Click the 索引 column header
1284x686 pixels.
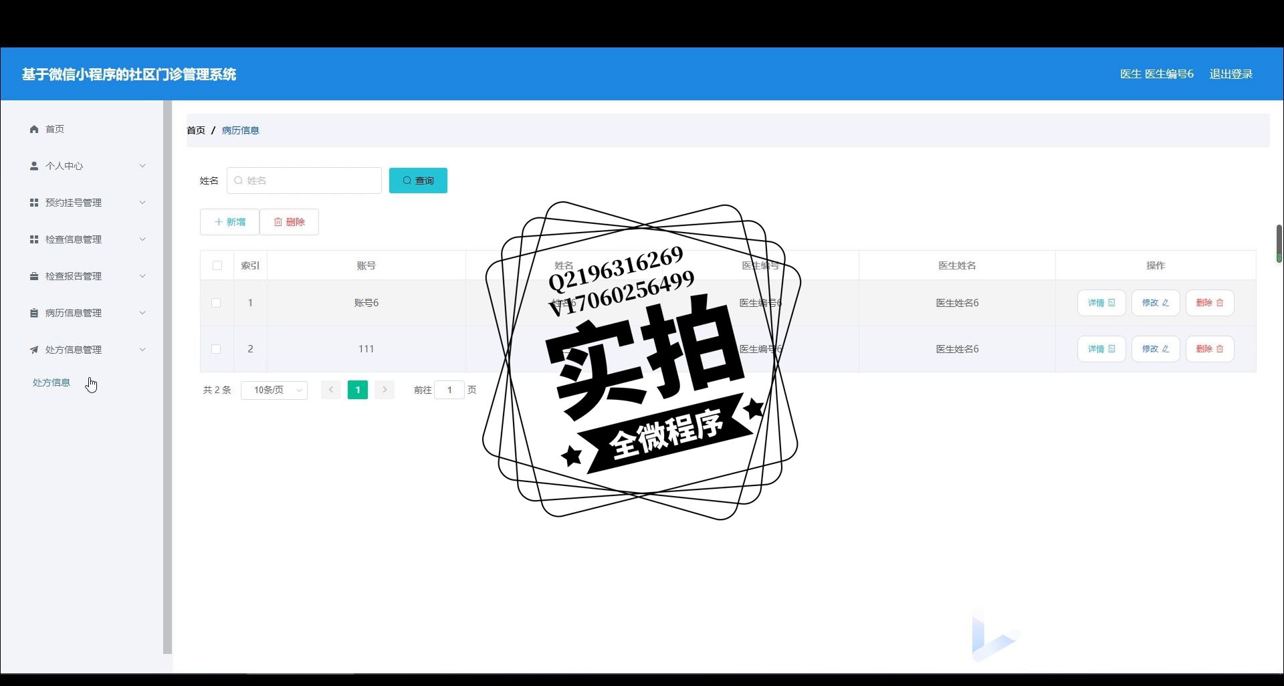click(x=250, y=265)
